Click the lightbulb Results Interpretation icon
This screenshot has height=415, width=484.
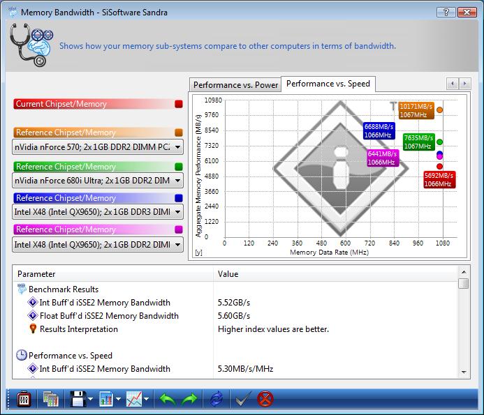click(x=33, y=329)
